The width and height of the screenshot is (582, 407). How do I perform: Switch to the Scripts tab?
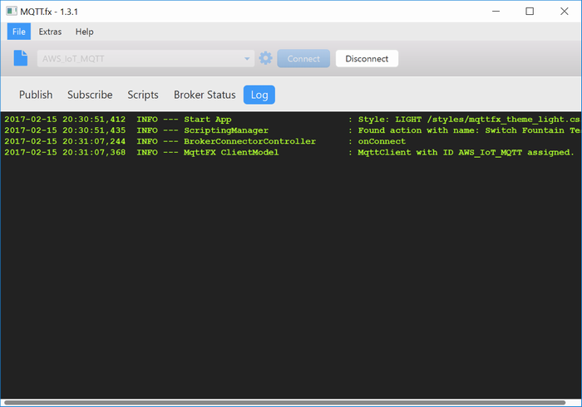click(143, 95)
